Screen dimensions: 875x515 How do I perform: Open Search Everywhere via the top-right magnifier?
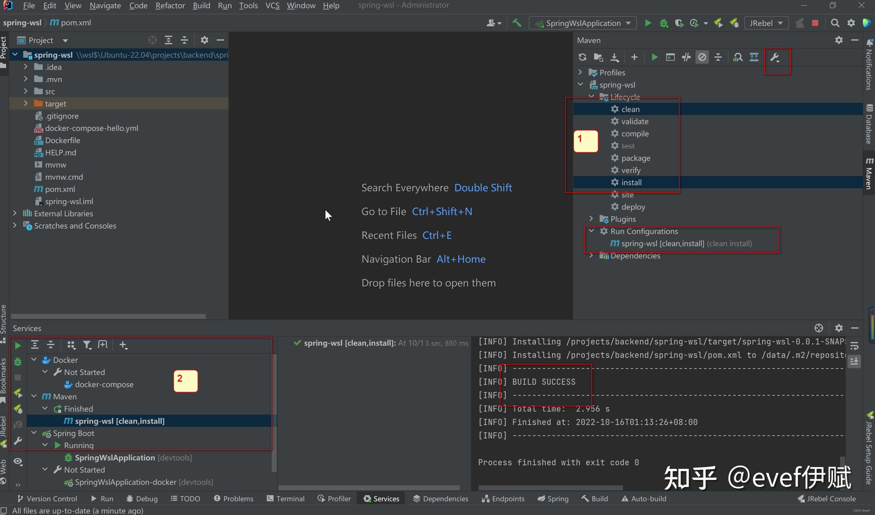(x=835, y=23)
